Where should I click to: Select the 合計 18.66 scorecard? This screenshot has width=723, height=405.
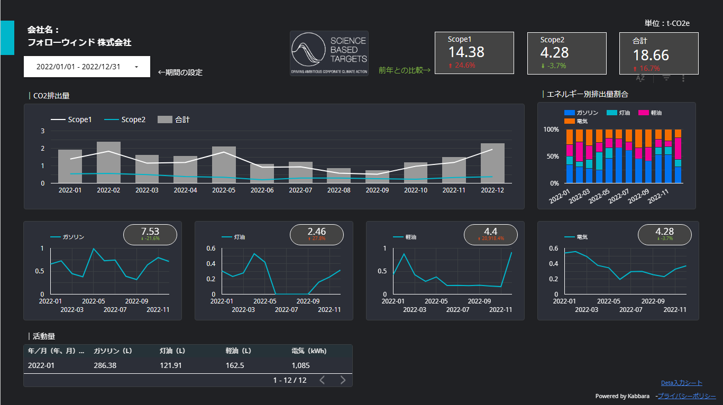coord(658,53)
